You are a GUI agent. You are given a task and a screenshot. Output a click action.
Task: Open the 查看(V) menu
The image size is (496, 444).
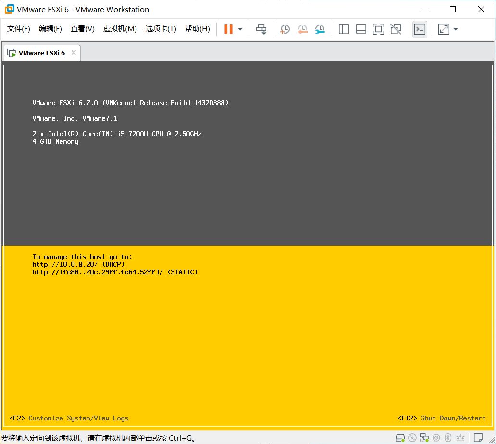point(83,29)
